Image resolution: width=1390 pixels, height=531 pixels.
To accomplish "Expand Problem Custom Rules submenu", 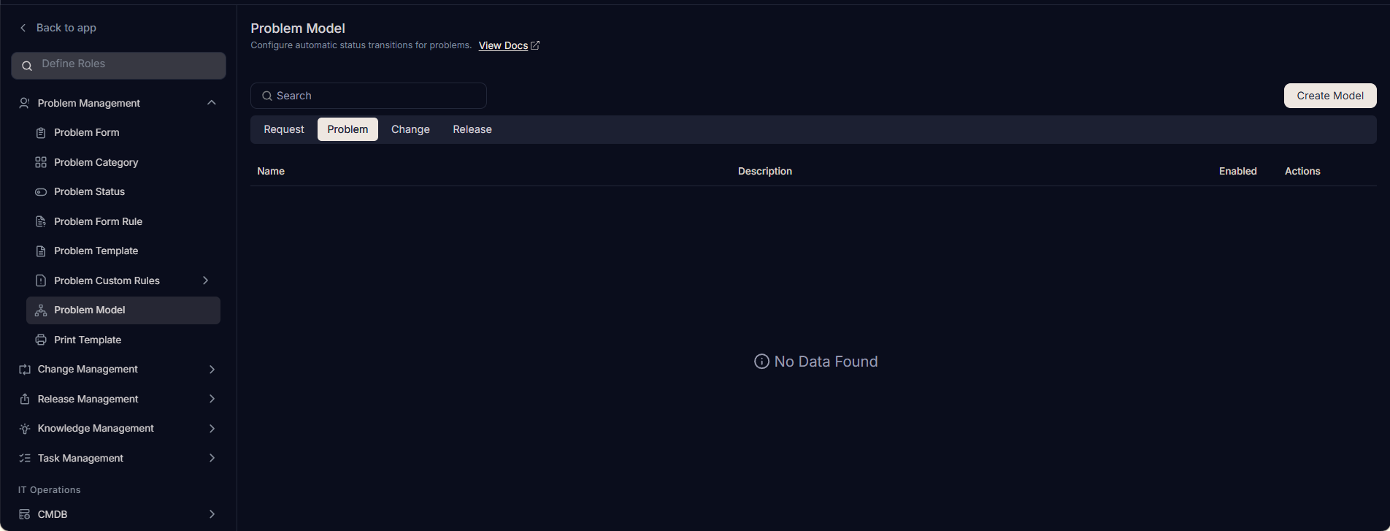I will (x=206, y=280).
